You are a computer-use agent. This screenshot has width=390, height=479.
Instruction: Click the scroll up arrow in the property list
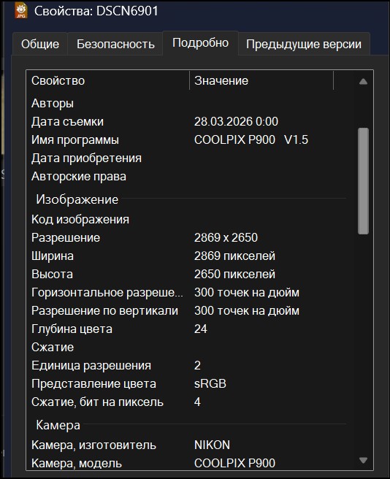(x=363, y=81)
